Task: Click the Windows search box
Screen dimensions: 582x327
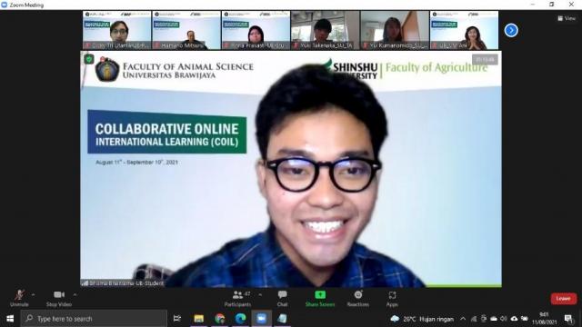Action: 94,319
